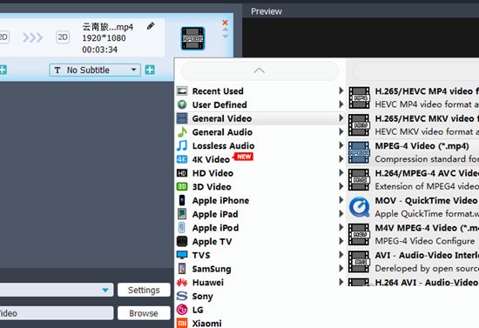Click the 2D output mode badge
Viewport: 479px width, 328px height.
[x=63, y=37]
